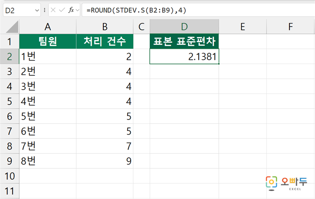This screenshot has width=315, height=199.
Task: Click cell containing 2번
Action: click(47, 72)
